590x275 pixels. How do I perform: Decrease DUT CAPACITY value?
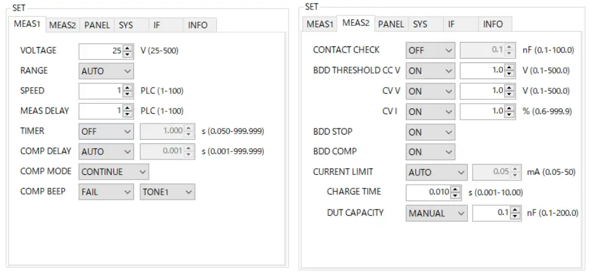[518, 216]
